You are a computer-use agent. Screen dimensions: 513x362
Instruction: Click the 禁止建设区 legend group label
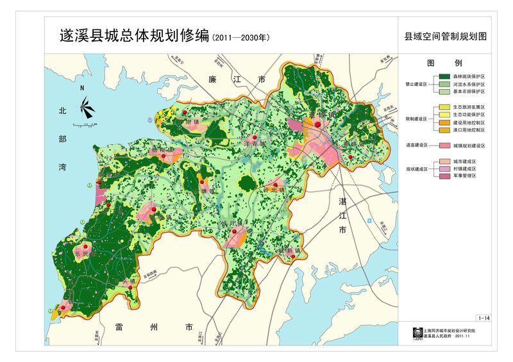[x=416, y=84]
